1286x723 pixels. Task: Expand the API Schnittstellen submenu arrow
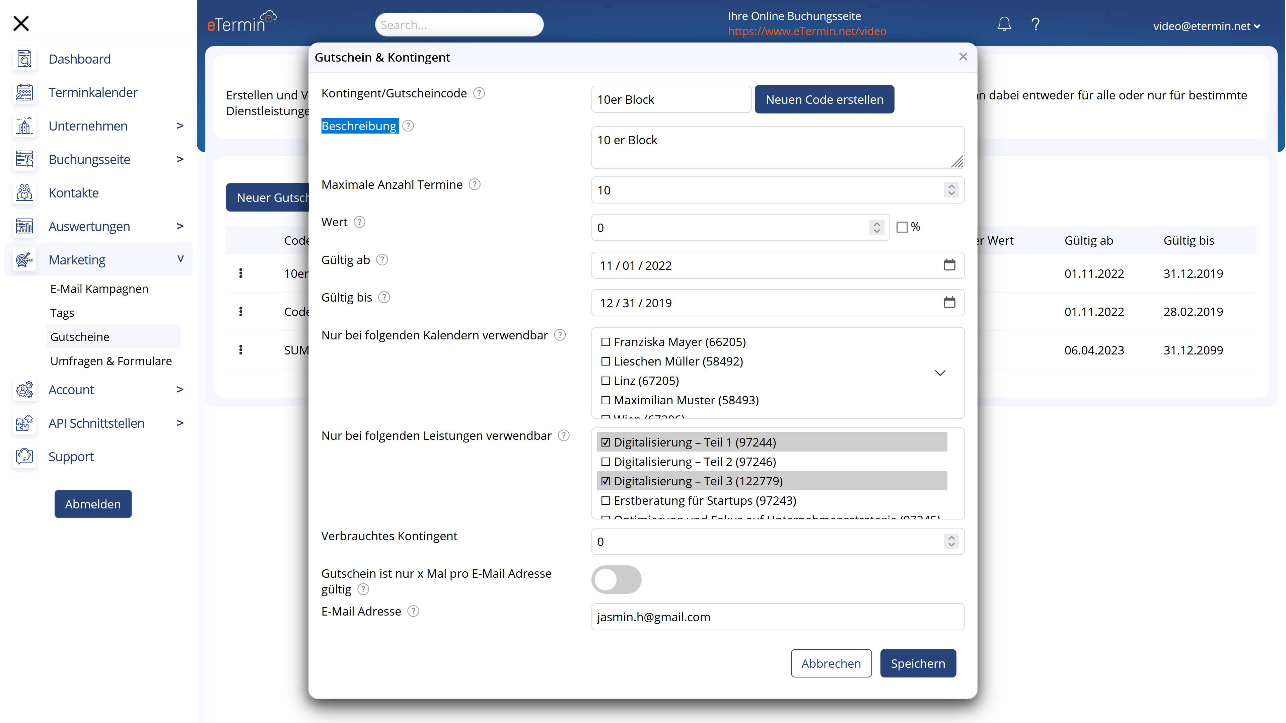[180, 423]
